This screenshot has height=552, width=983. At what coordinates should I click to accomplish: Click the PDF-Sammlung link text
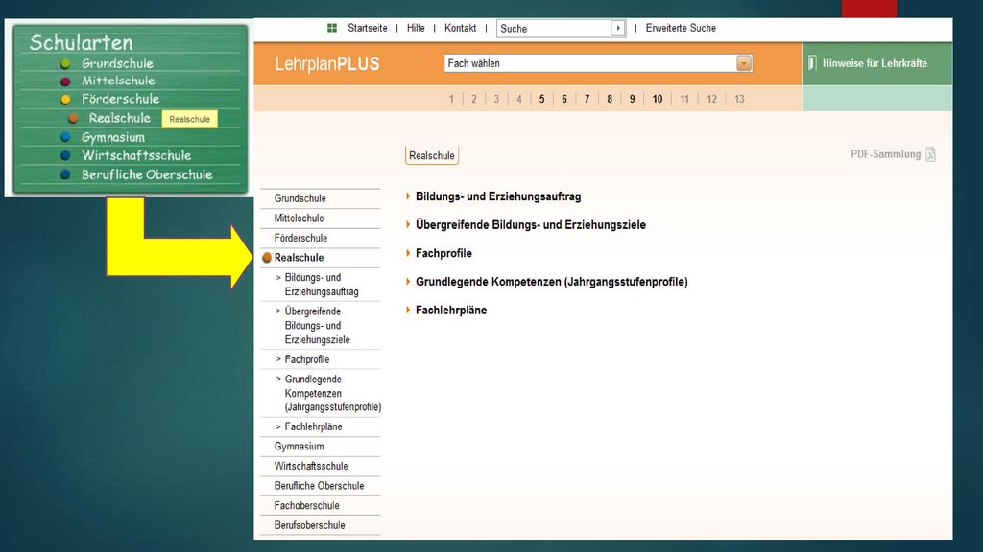[x=885, y=154]
